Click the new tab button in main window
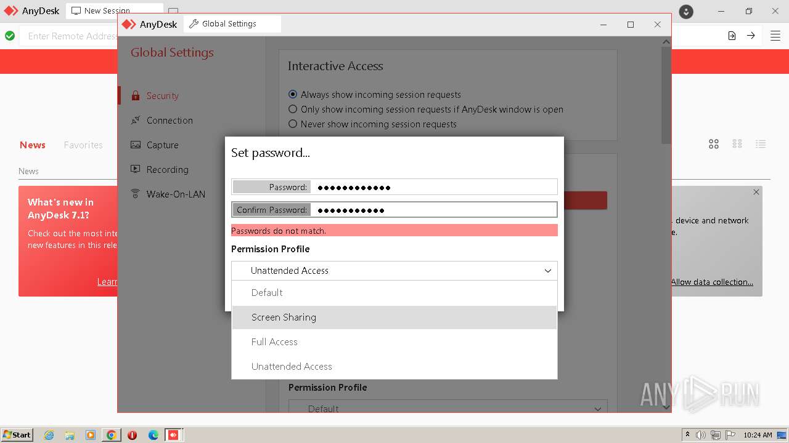Screen dimensions: 789x443 click(173, 10)
